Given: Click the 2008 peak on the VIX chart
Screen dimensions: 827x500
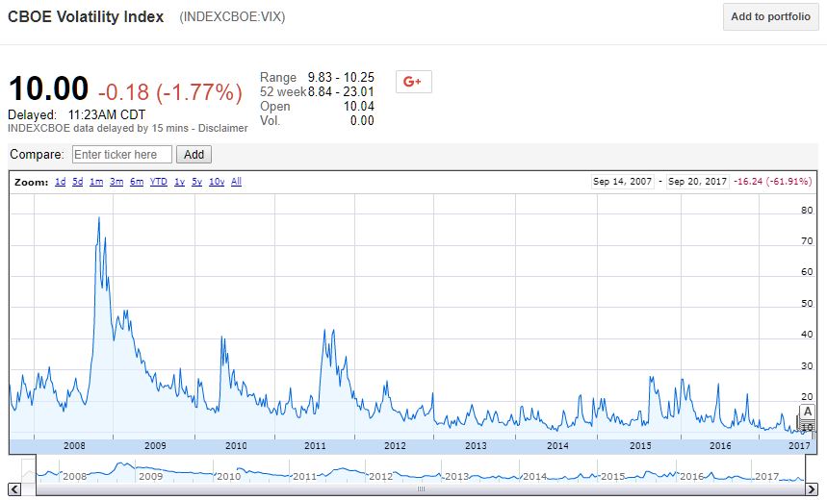Looking at the screenshot, I should point(98,217).
